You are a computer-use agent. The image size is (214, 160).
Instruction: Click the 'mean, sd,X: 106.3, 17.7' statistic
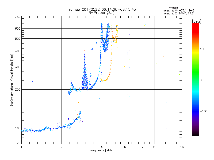point(178,13)
